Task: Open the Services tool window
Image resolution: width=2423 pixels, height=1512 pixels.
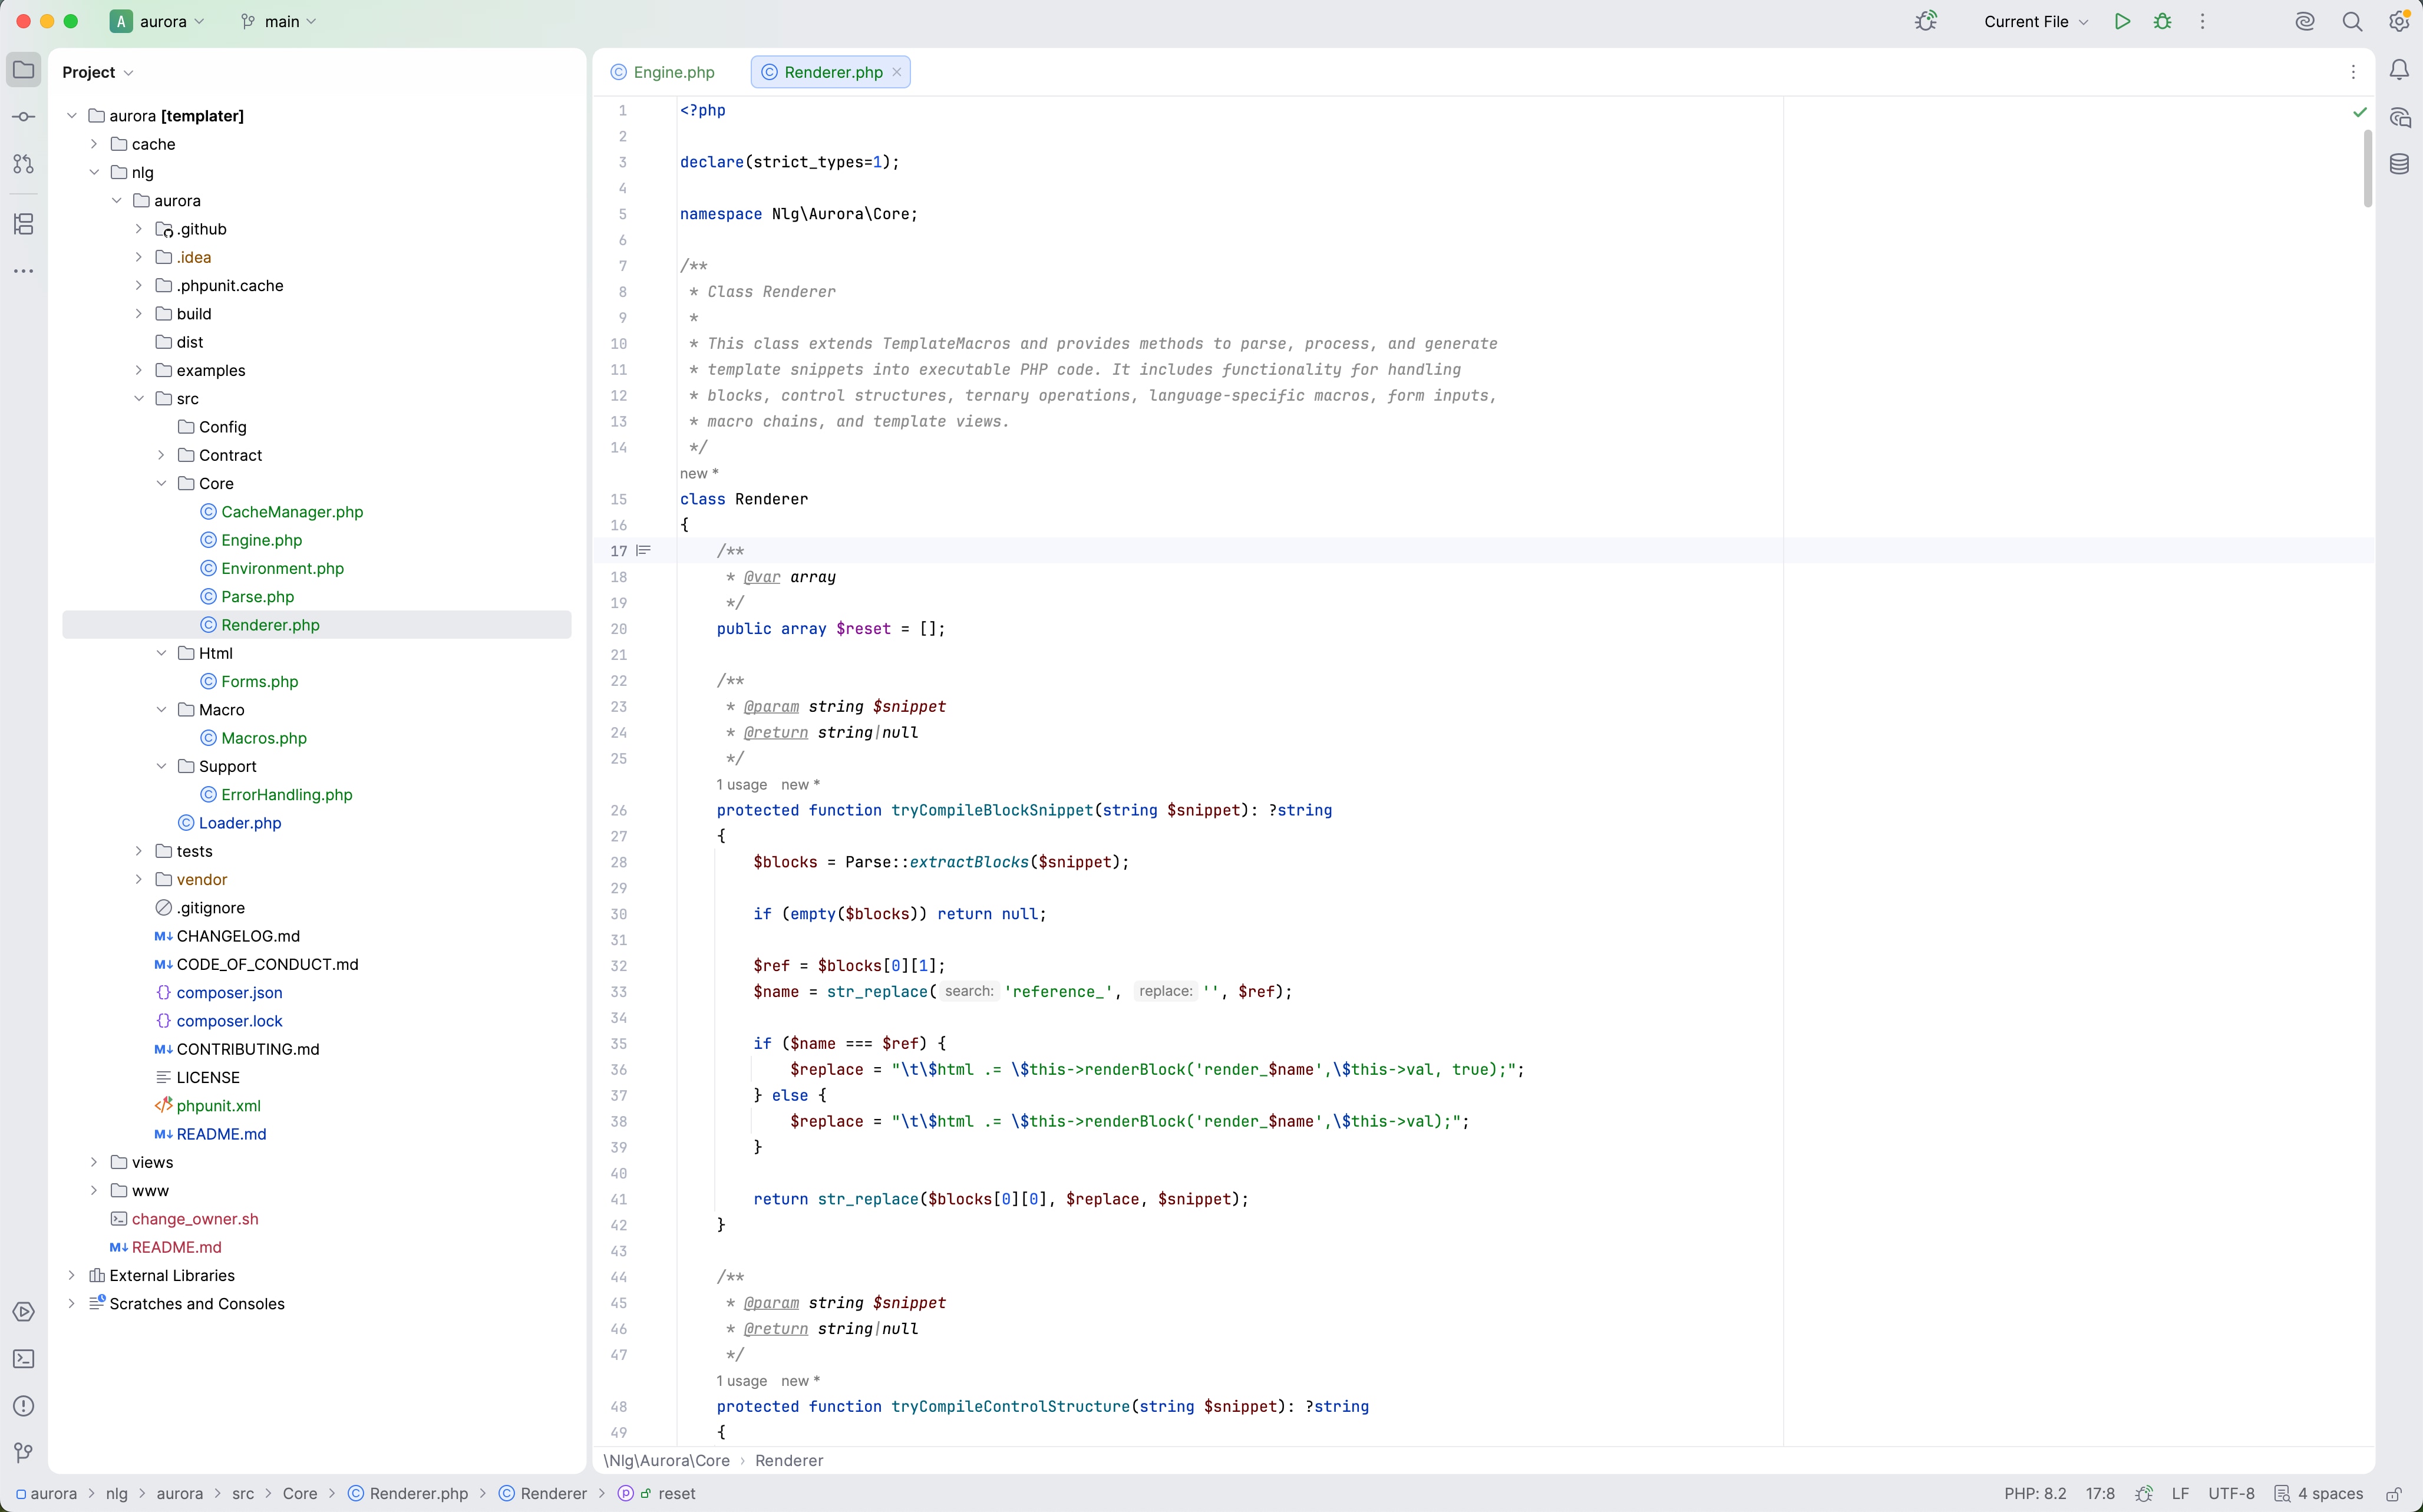Action: tap(24, 1312)
